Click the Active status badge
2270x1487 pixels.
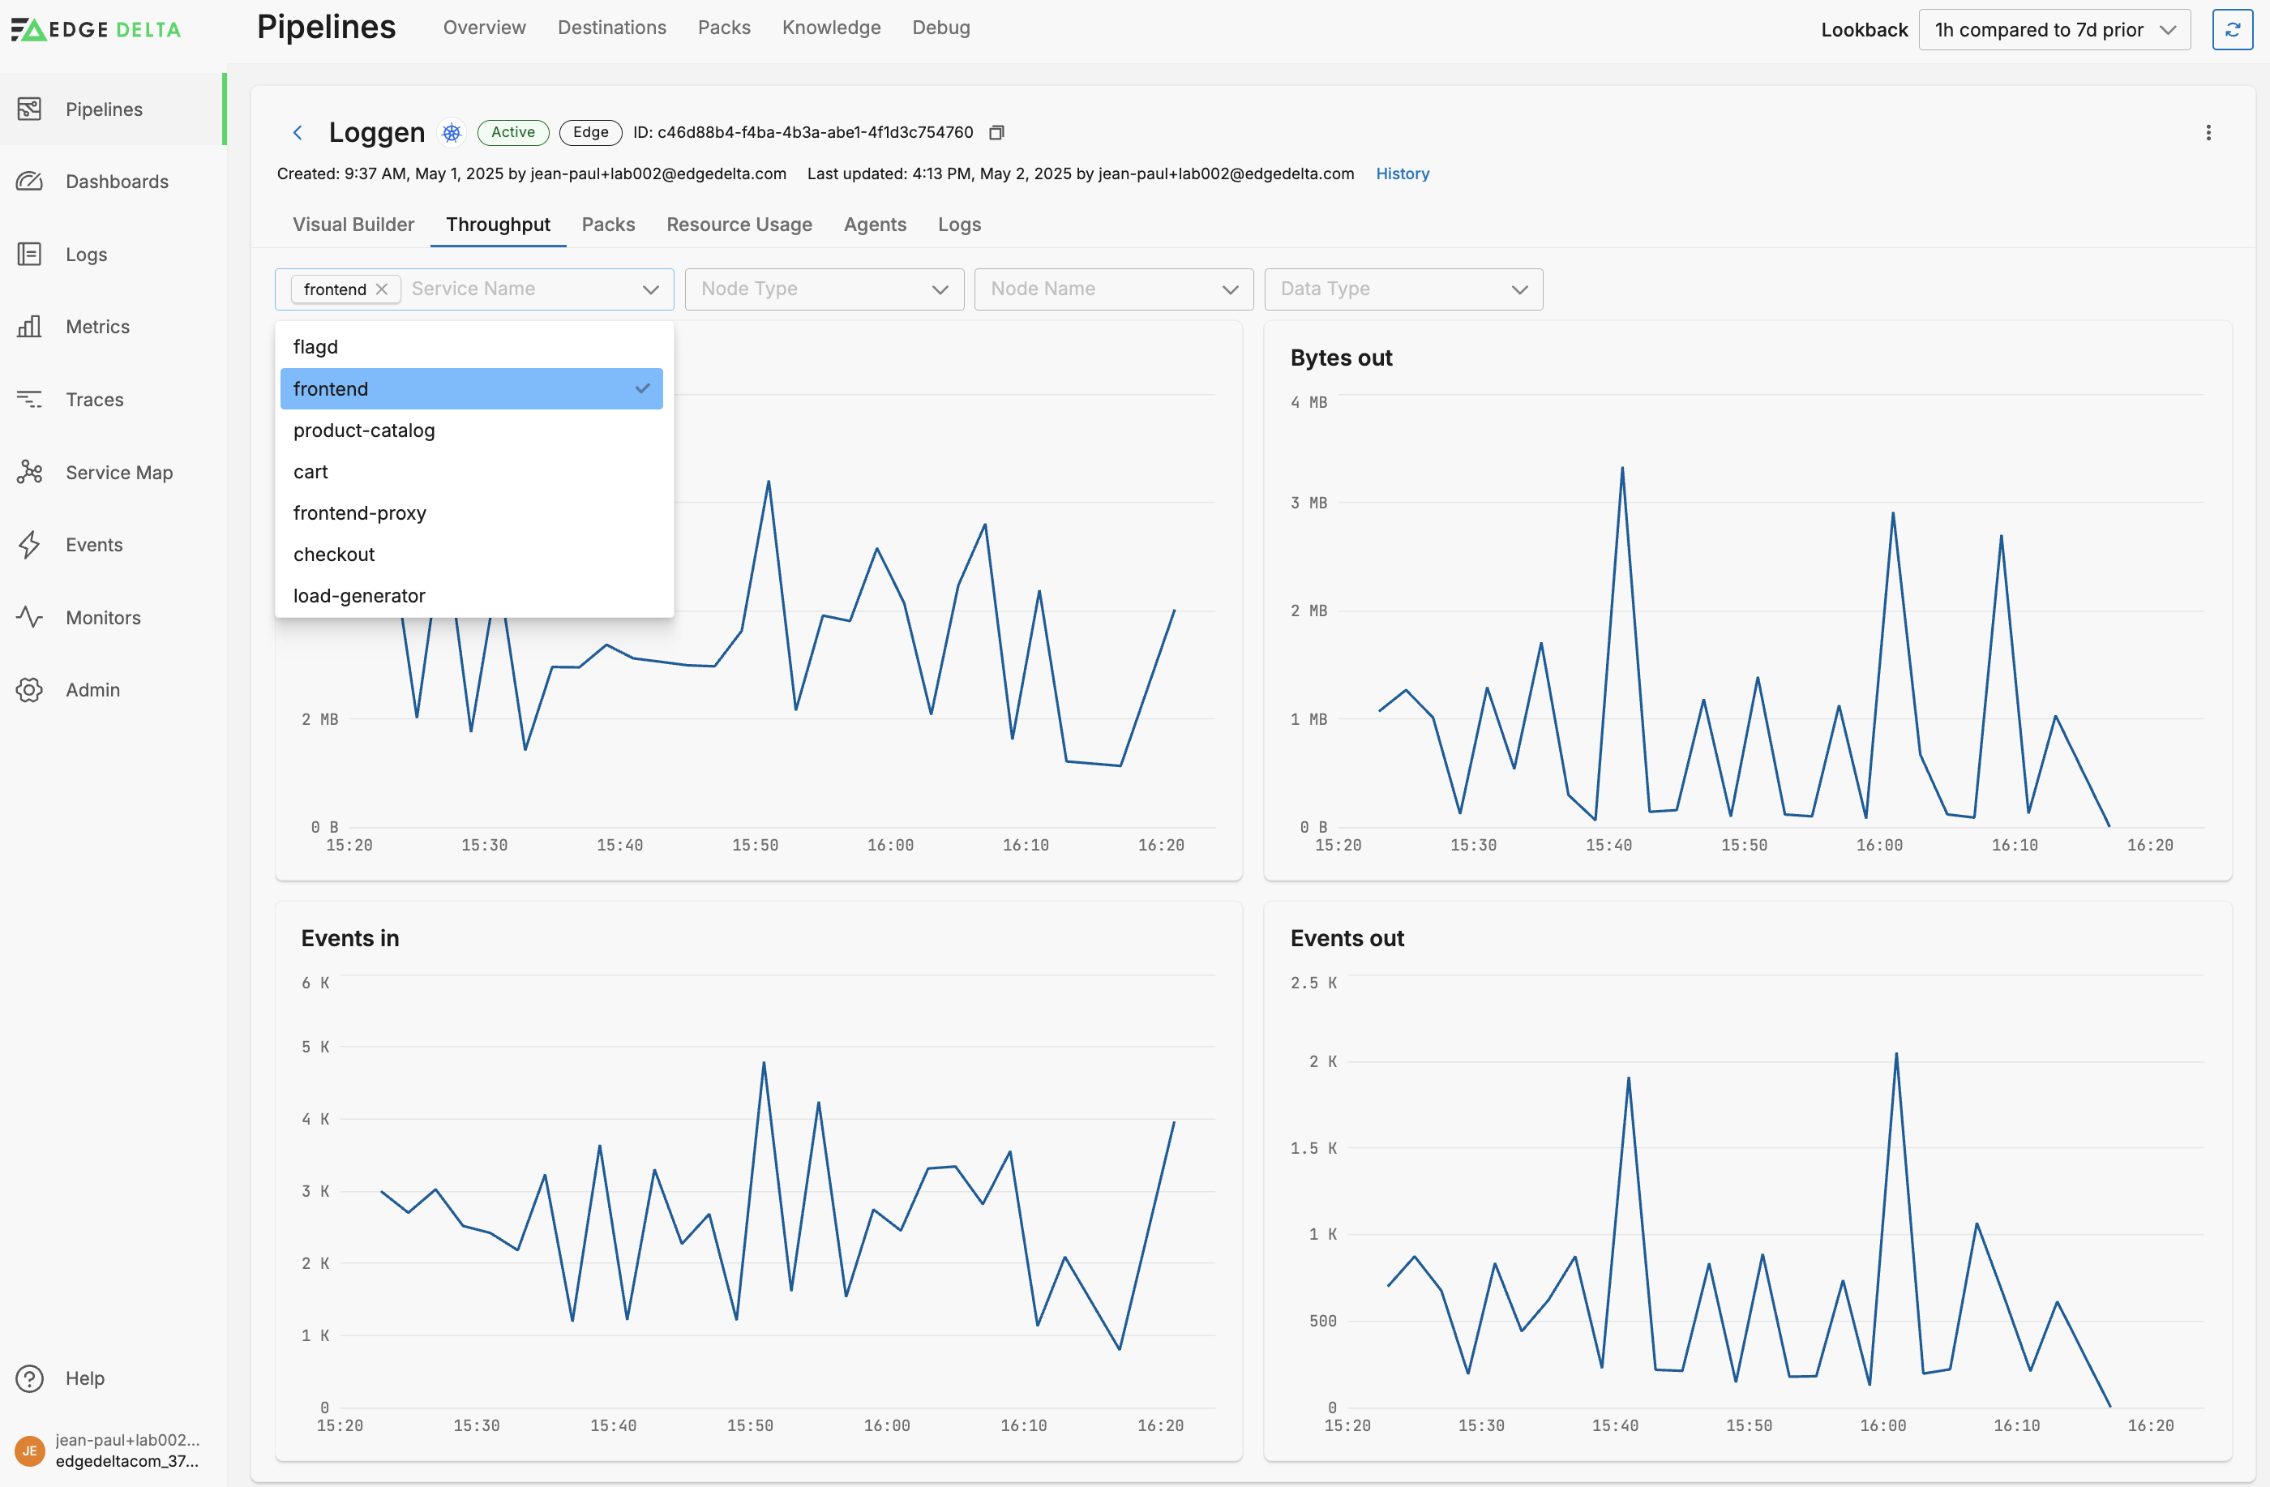pyautogui.click(x=513, y=133)
